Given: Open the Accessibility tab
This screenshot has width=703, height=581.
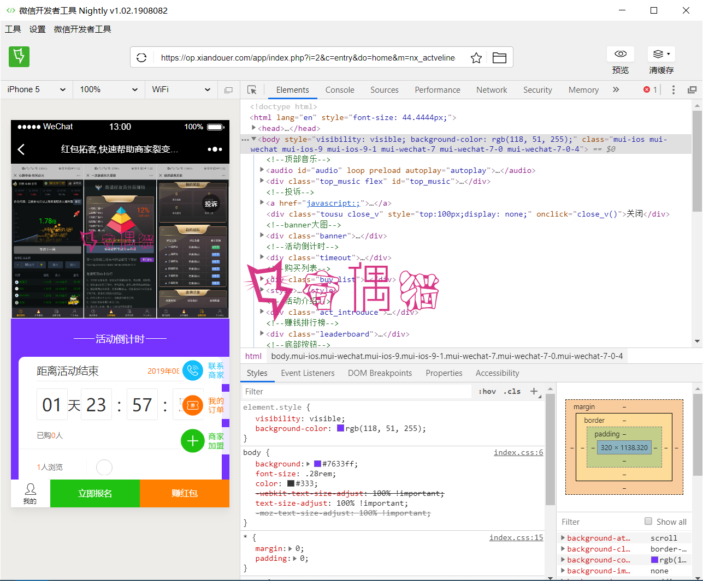Looking at the screenshot, I should pyautogui.click(x=497, y=373).
